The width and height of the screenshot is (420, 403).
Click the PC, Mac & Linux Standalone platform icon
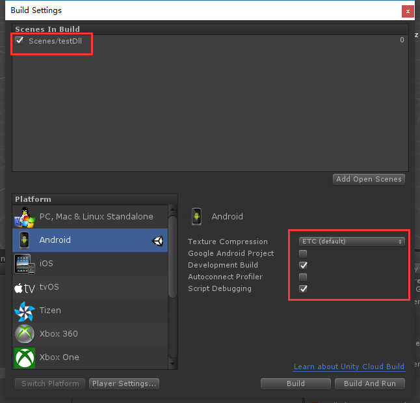tap(24, 217)
